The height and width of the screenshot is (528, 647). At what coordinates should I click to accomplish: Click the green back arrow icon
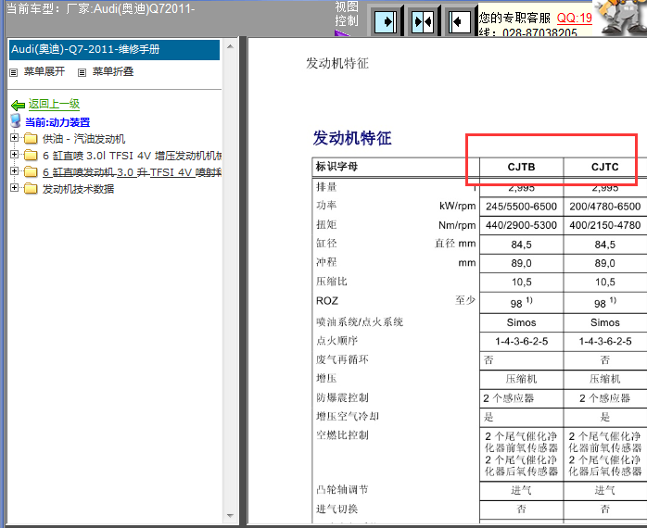[18, 105]
